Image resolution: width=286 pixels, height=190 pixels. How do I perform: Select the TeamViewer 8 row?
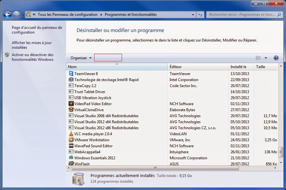(x=172, y=74)
